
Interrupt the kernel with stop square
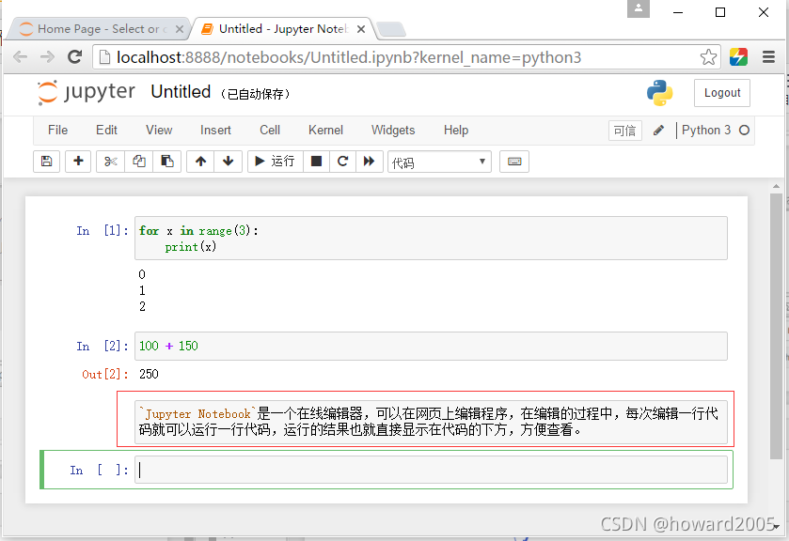click(317, 162)
